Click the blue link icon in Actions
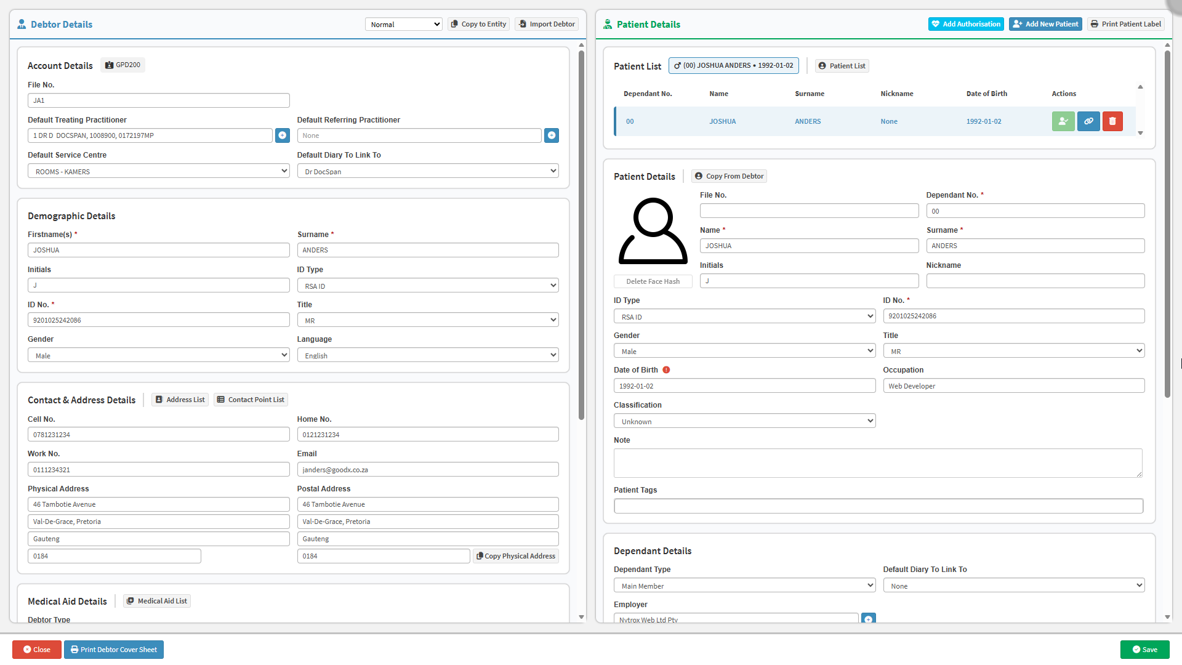 [1088, 121]
